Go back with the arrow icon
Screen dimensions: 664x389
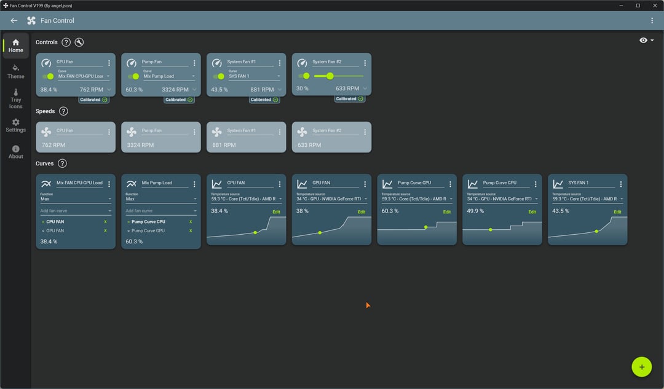click(14, 20)
